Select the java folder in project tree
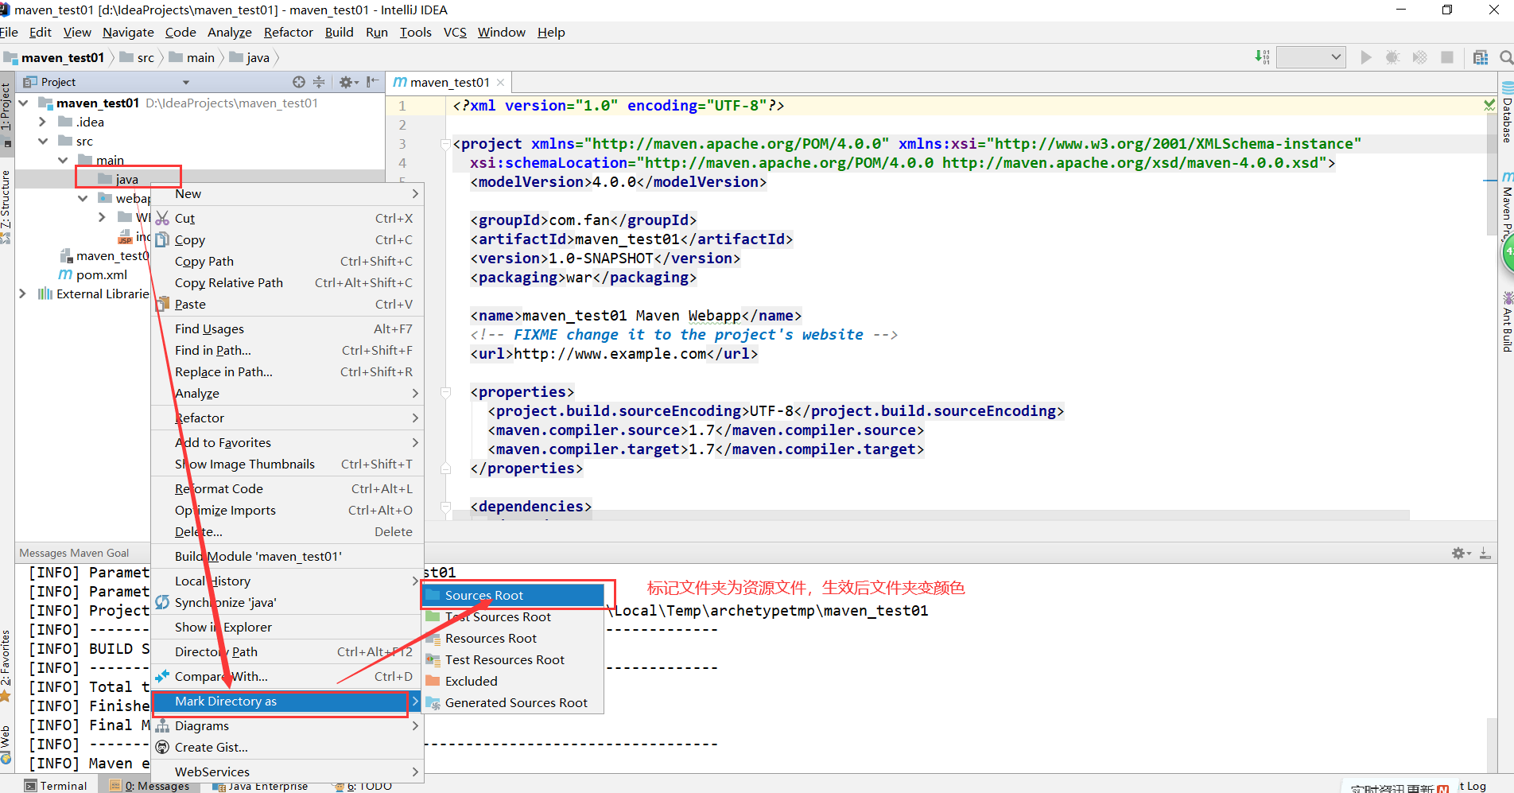 coord(117,179)
